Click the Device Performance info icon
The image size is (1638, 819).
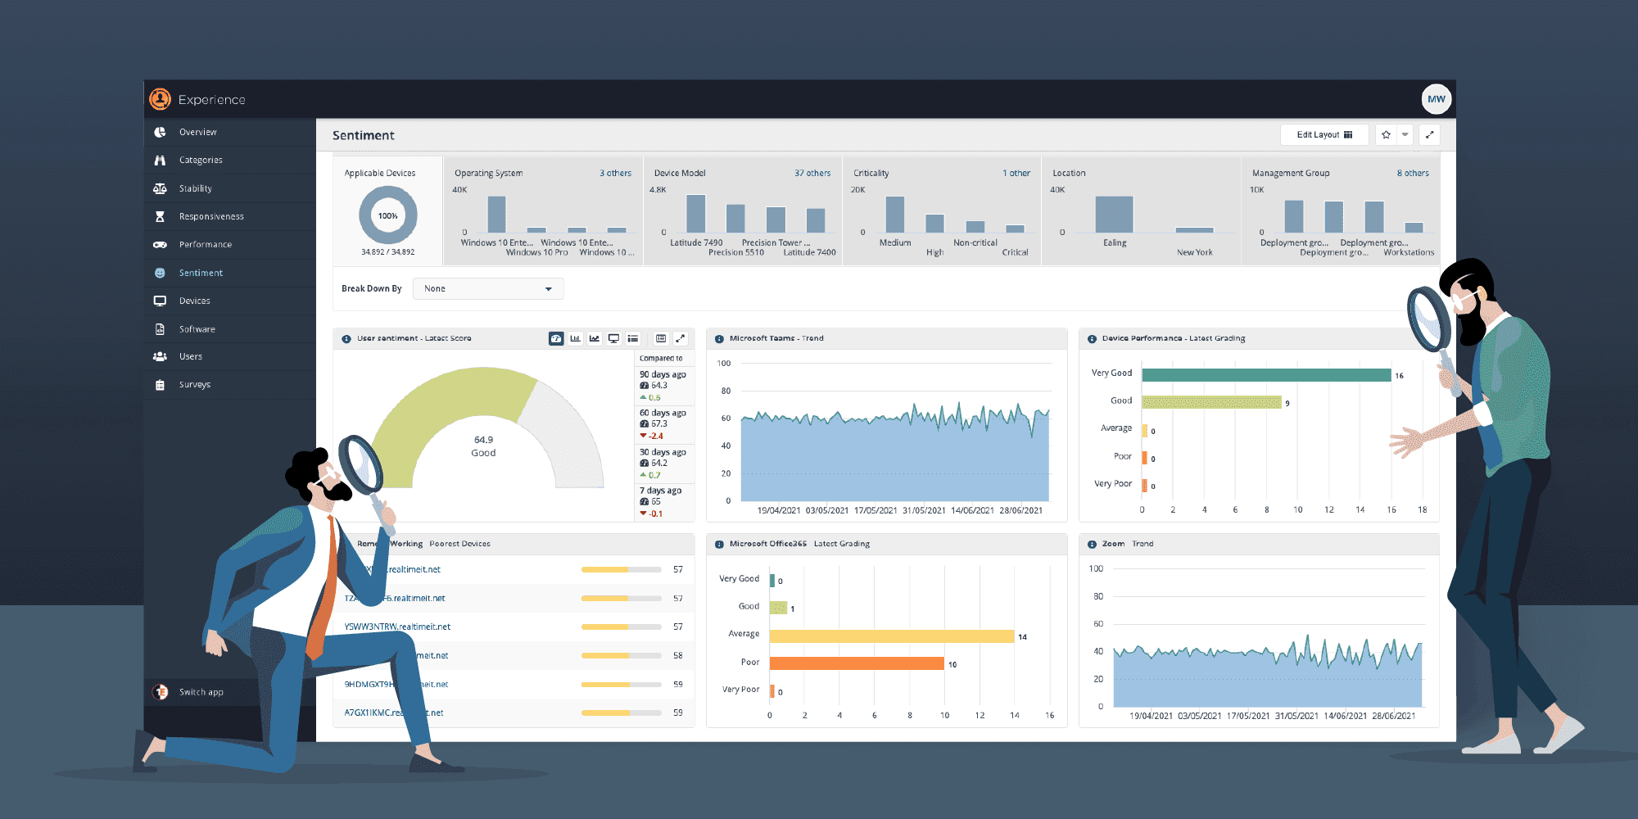[1092, 338]
